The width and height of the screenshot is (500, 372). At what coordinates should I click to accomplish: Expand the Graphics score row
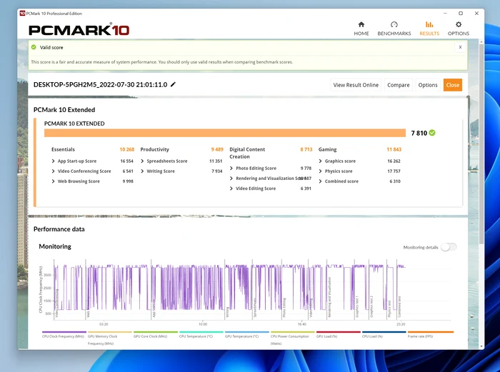point(321,161)
